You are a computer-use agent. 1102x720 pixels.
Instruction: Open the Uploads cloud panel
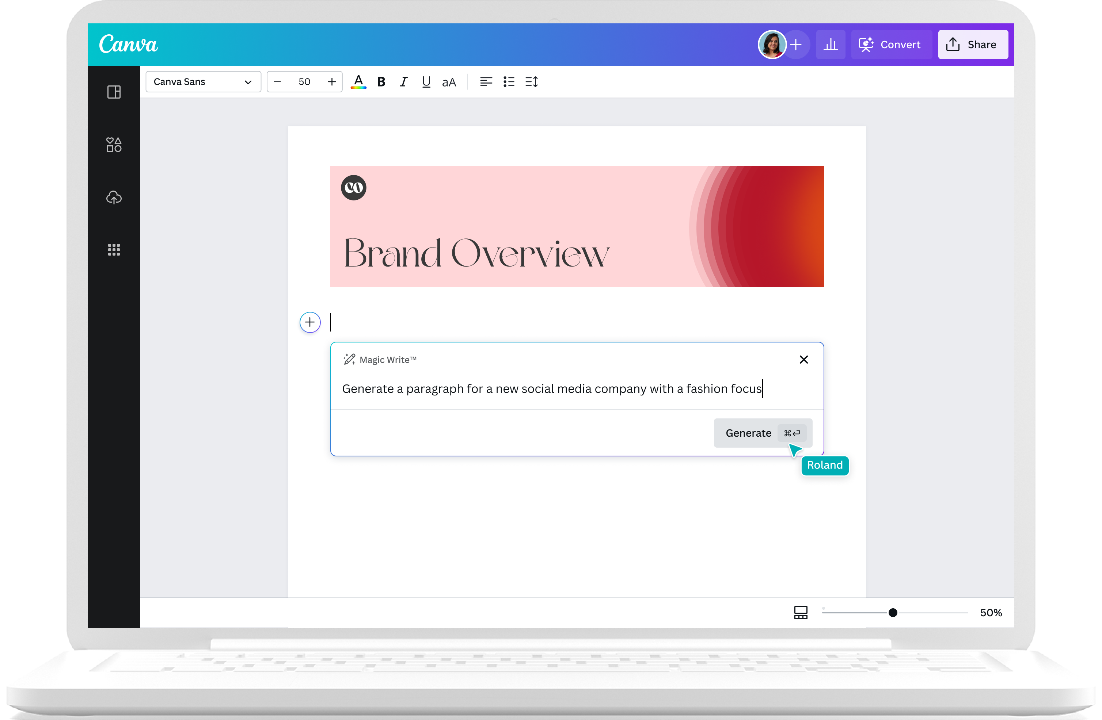click(114, 198)
